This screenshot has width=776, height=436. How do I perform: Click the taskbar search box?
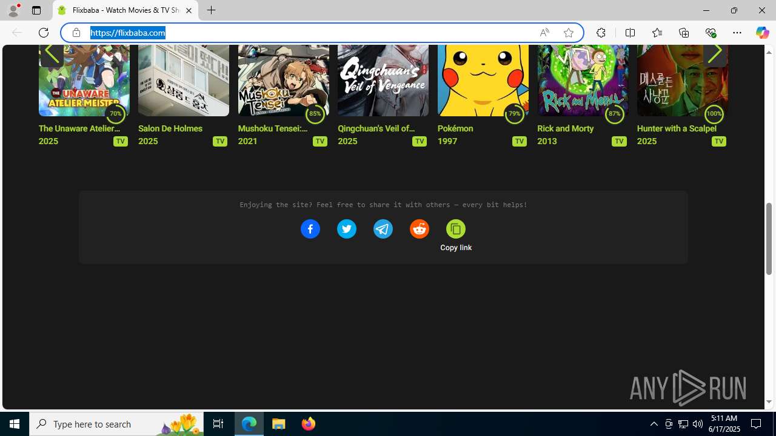(116, 424)
